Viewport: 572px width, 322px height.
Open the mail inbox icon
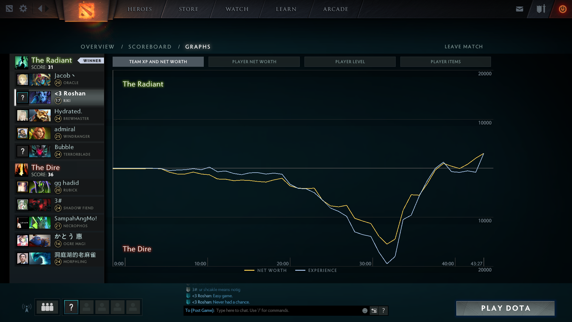[x=520, y=9]
